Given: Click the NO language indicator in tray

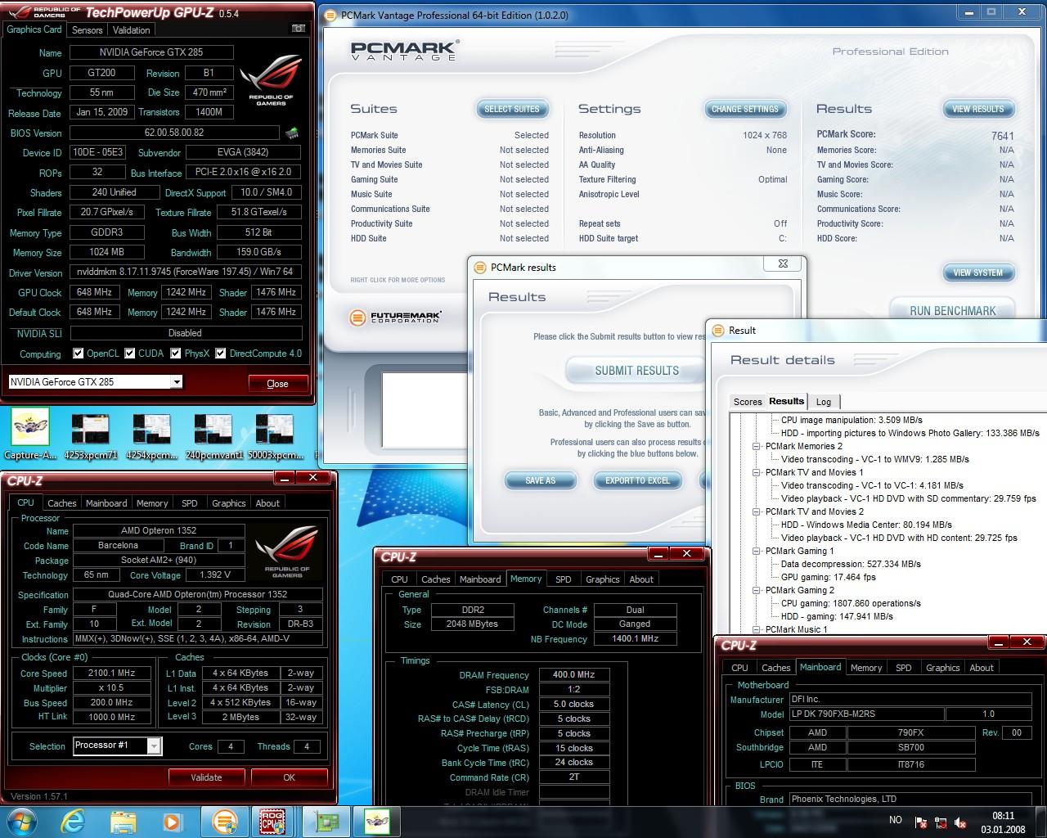Looking at the screenshot, I should [x=896, y=820].
